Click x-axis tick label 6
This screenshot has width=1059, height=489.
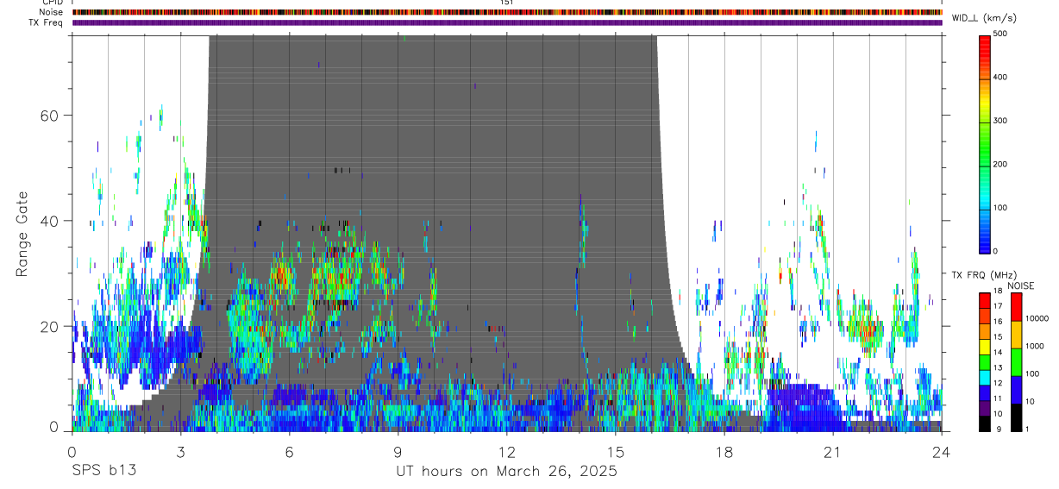289,452
